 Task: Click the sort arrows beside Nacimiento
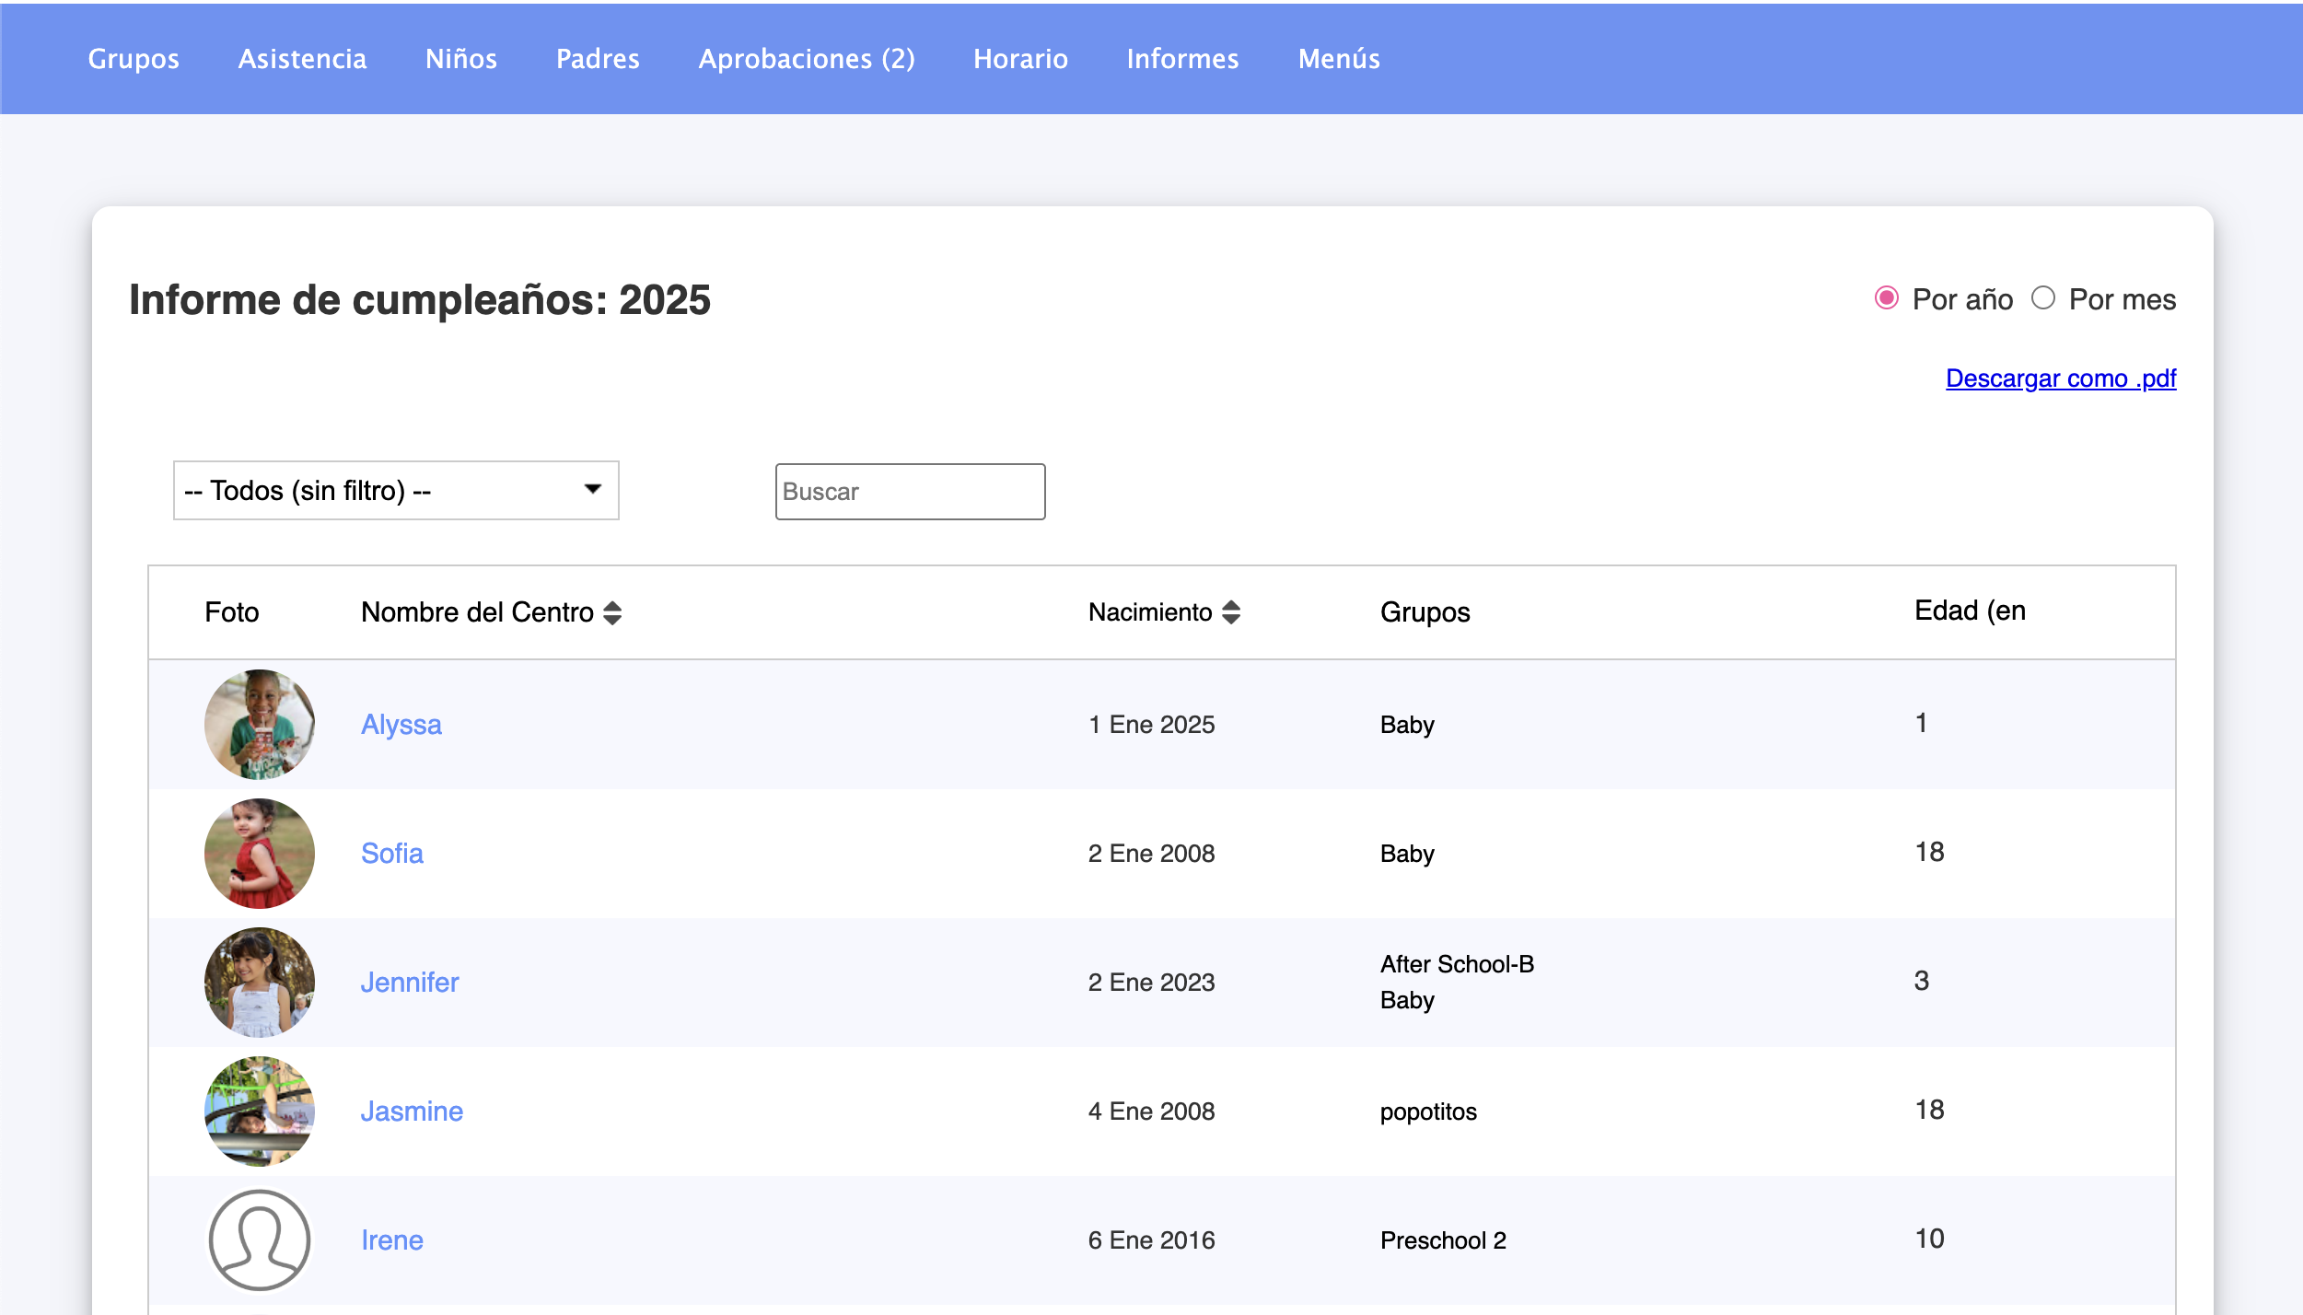[1231, 612]
